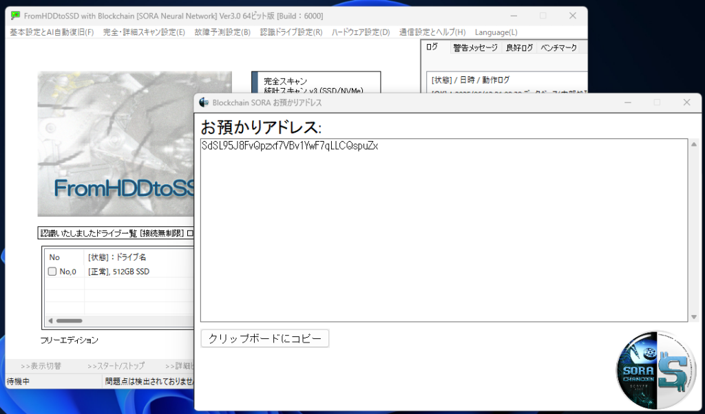Minimize the Blockchain SORA dialog
Screen dimensions: 705x414
click(x=628, y=102)
